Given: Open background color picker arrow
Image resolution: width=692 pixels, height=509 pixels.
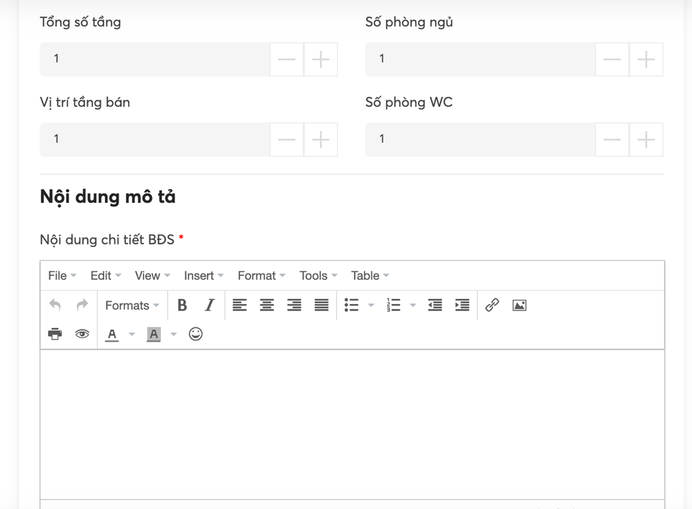Looking at the screenshot, I should [173, 334].
